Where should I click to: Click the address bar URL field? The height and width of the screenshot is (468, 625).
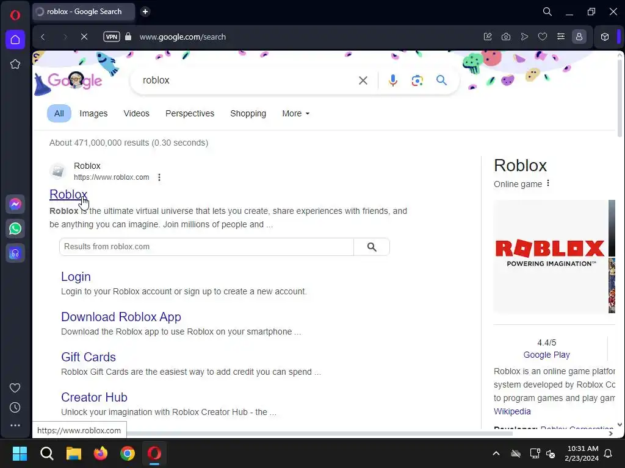[x=182, y=37]
